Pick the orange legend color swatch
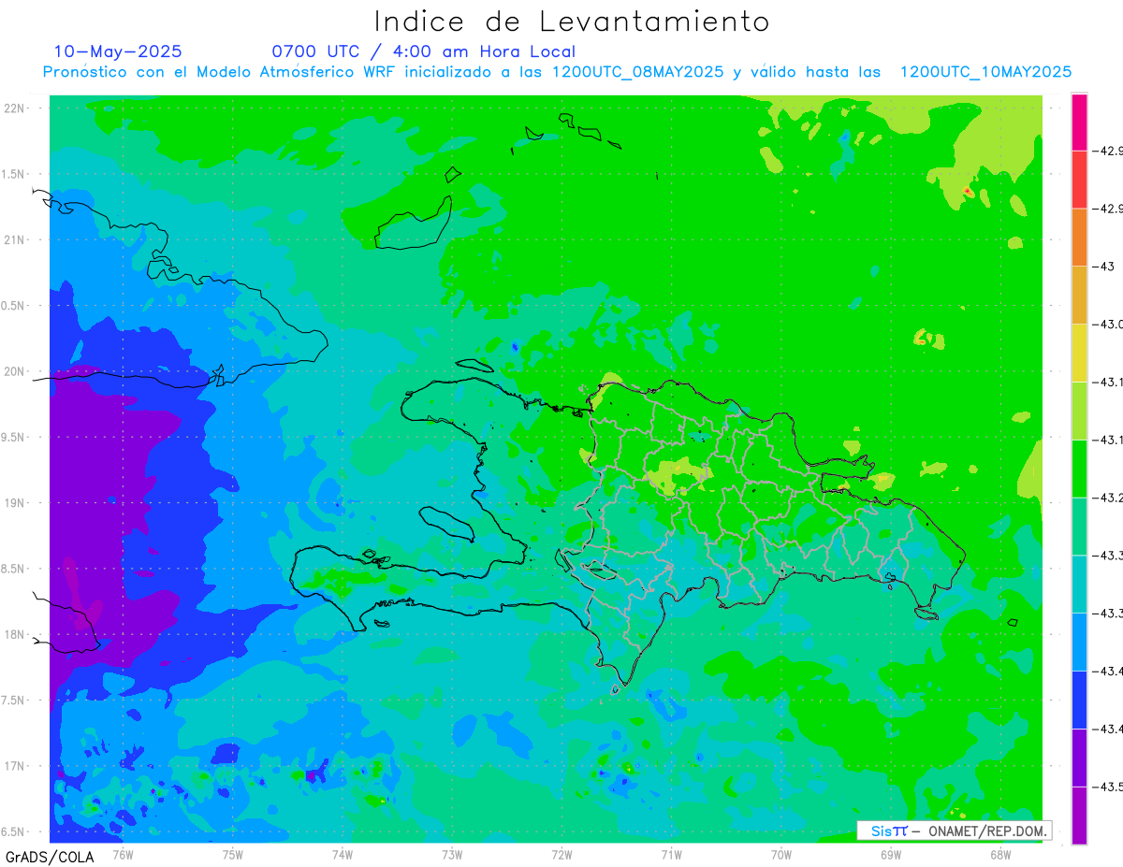 point(1079,238)
